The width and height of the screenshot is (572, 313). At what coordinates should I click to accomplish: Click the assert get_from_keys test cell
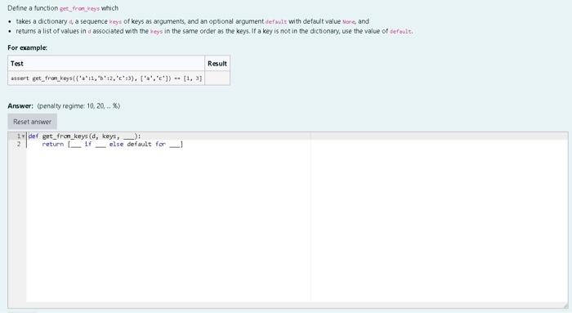pos(106,78)
